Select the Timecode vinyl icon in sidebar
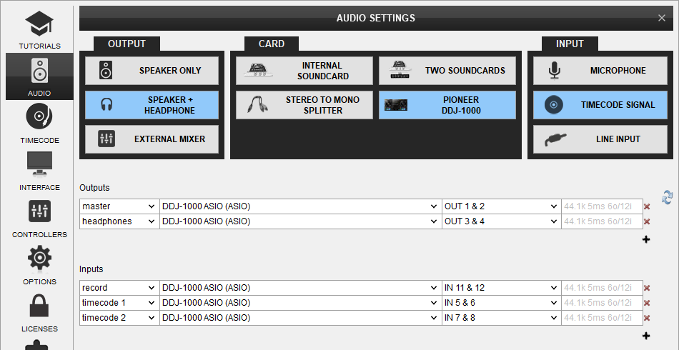Viewport: 679px width, 350px height. [39, 123]
